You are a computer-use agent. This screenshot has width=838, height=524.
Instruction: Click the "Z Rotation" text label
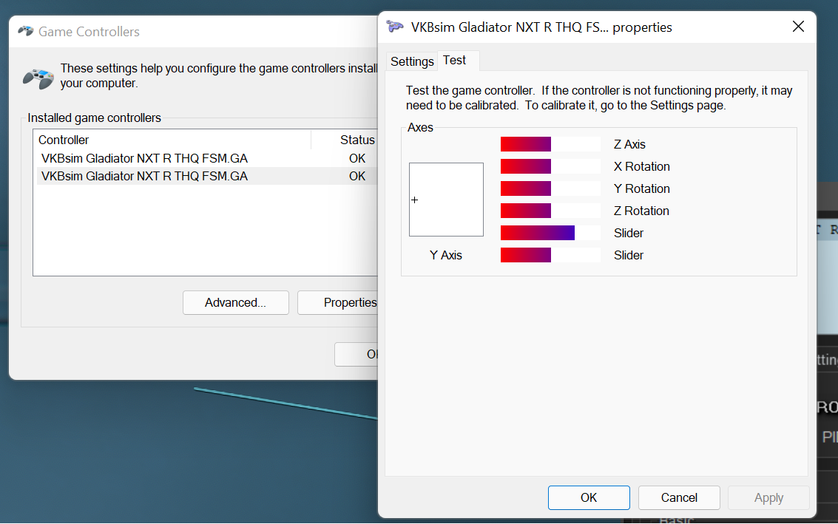641,211
